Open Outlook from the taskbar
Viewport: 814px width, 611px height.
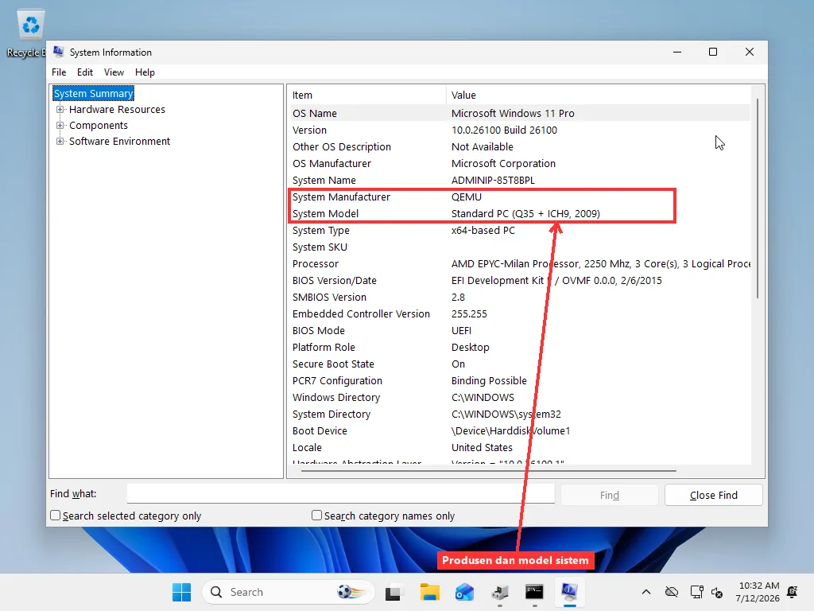coord(464,592)
